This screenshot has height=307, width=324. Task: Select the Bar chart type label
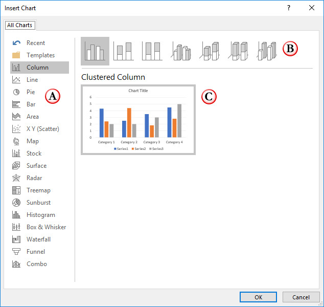(31, 104)
